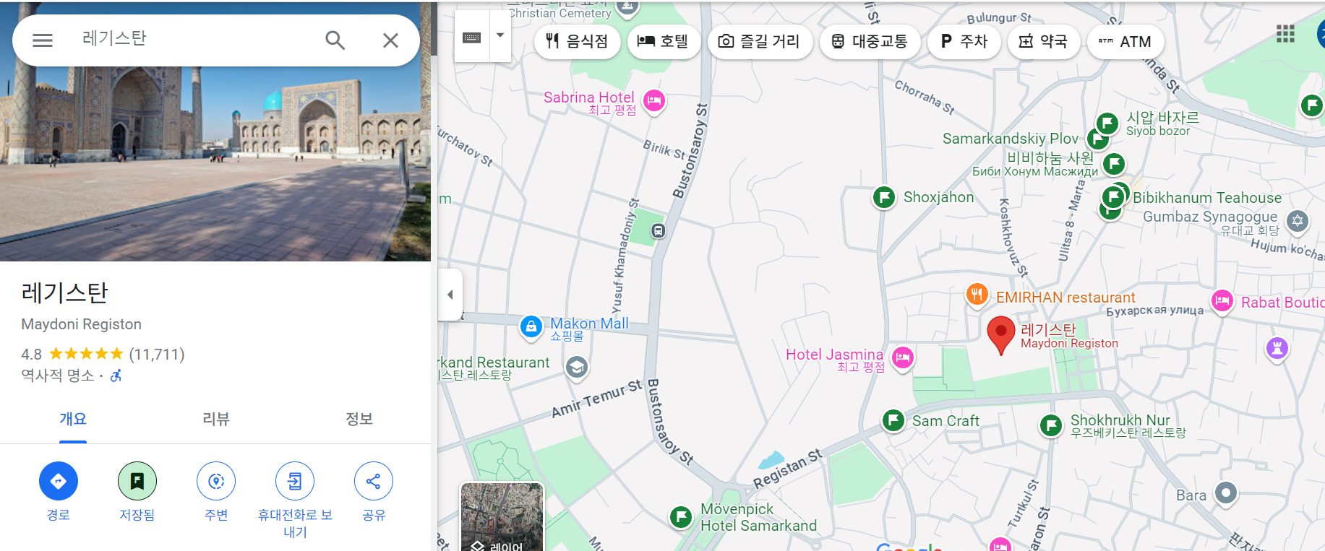Switch to the 정보 tab
Image resolution: width=1325 pixels, height=551 pixels.
359,419
